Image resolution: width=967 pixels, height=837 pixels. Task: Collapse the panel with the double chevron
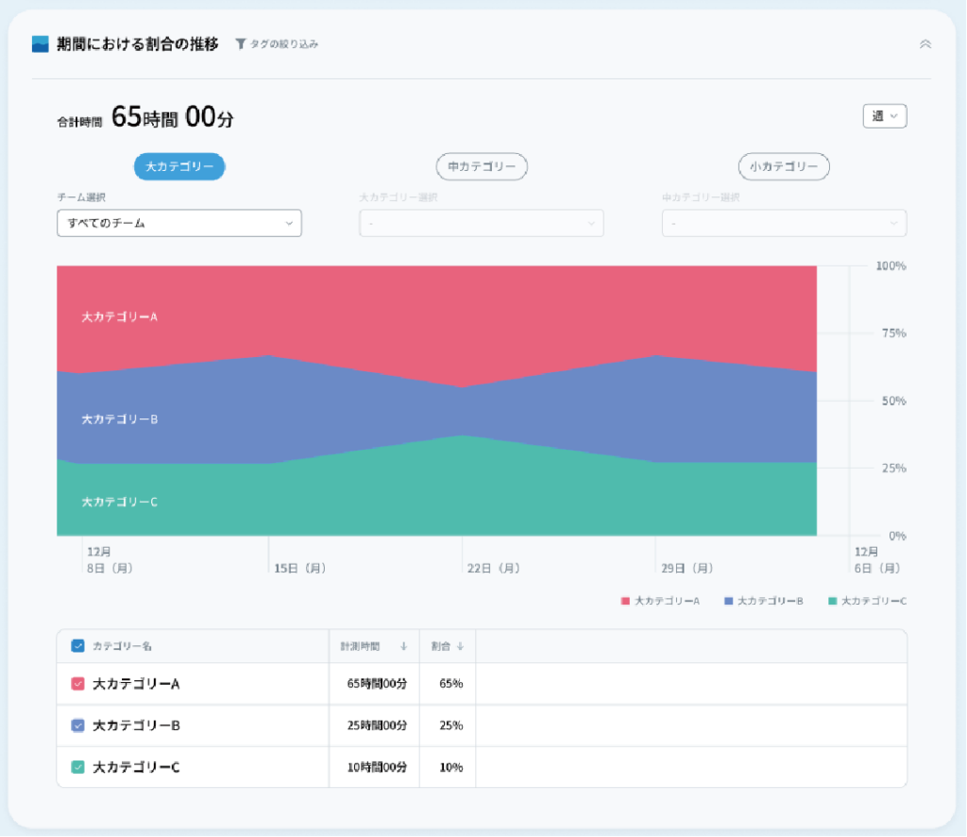tap(925, 44)
